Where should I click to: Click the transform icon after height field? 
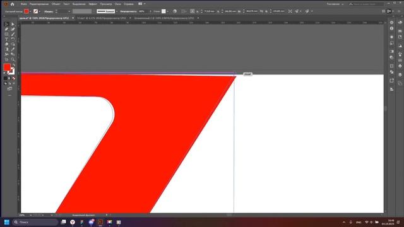pos(290,11)
